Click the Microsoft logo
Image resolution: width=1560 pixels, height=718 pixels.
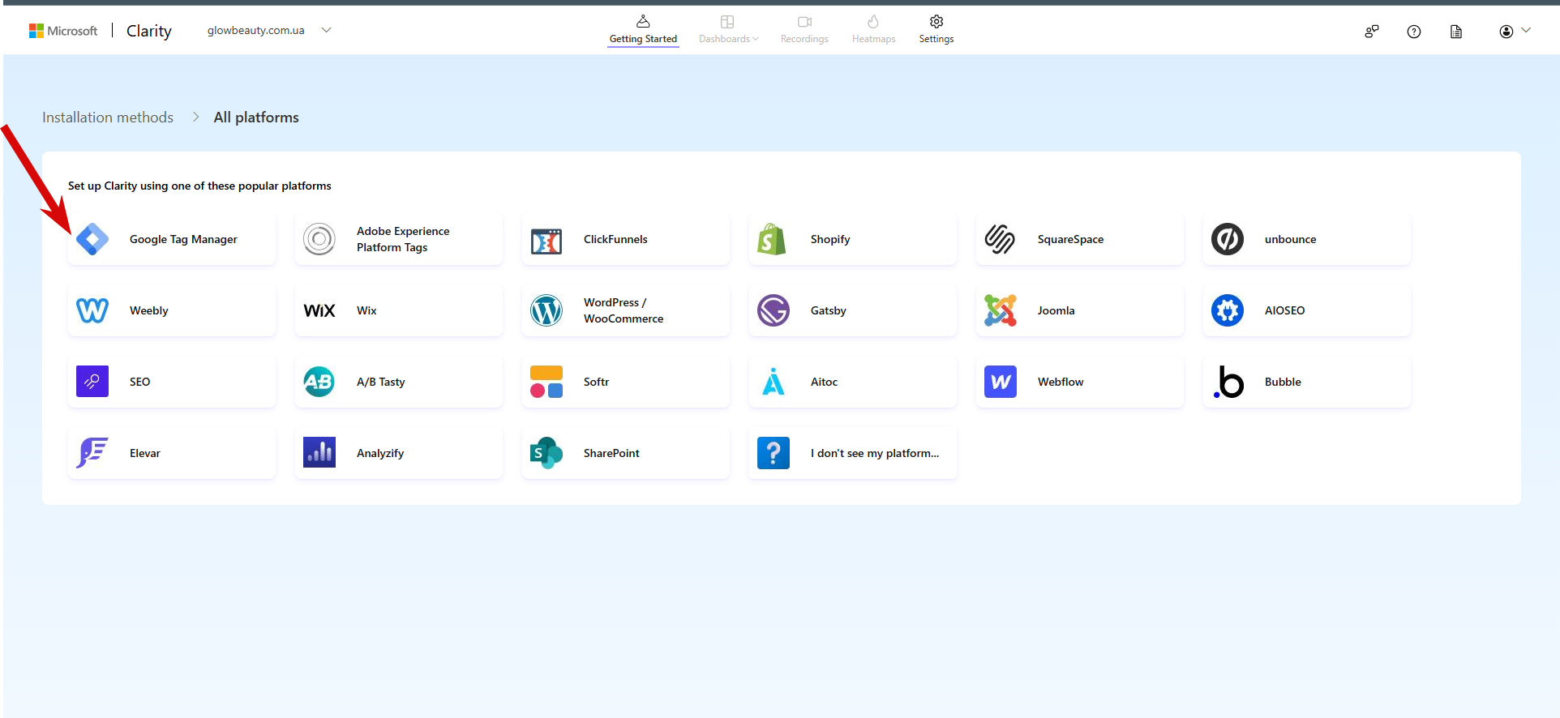(x=63, y=31)
